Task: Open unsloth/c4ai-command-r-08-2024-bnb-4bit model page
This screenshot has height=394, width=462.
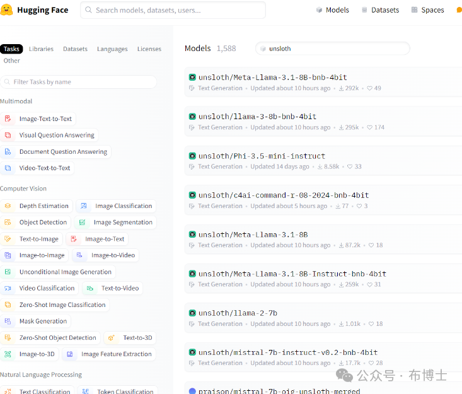Action: click(284, 195)
